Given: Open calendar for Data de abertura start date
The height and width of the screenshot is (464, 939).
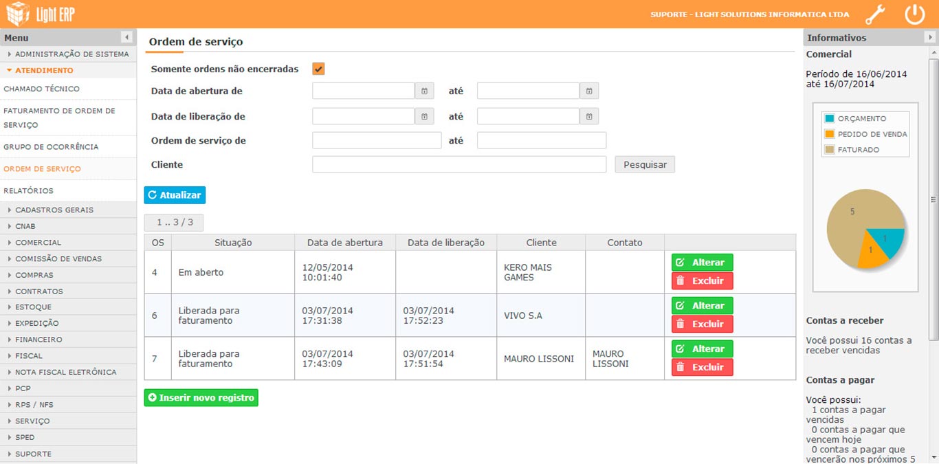Looking at the screenshot, I should (x=424, y=91).
